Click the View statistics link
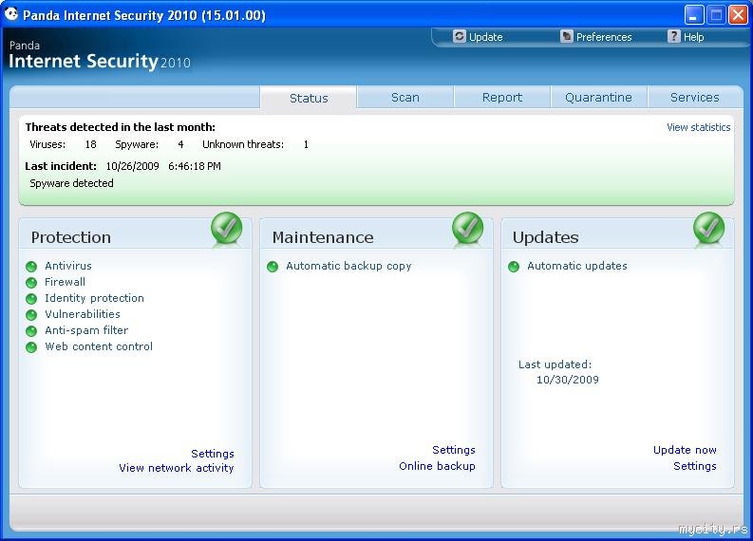 (698, 127)
